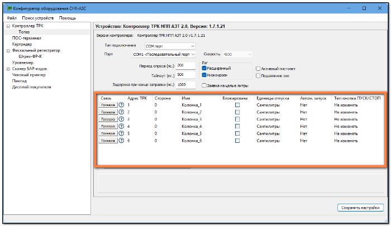This screenshot has height=226, width=391.
Task: Click Сантилитры cell in Колонка_1 row
Action: [268, 105]
